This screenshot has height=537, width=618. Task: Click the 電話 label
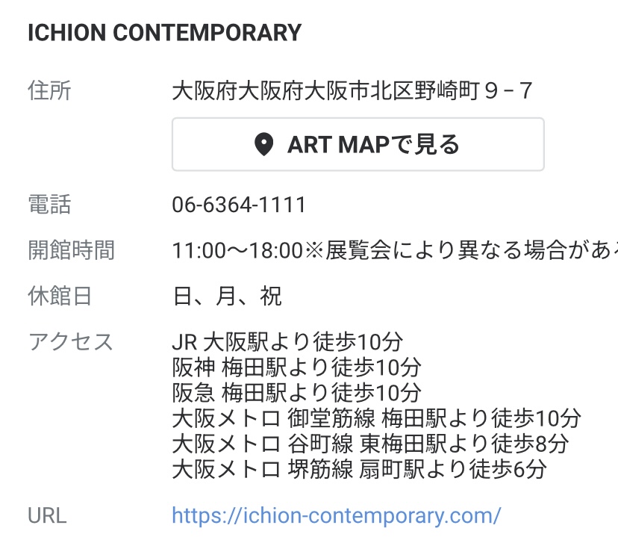(x=49, y=205)
